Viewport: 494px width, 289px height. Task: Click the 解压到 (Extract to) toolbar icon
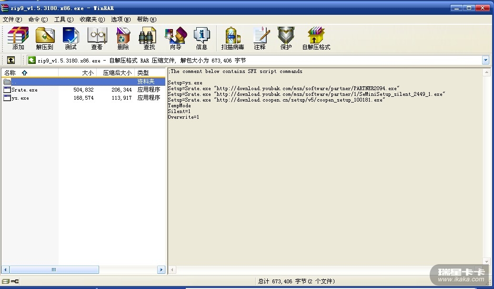[x=44, y=38]
